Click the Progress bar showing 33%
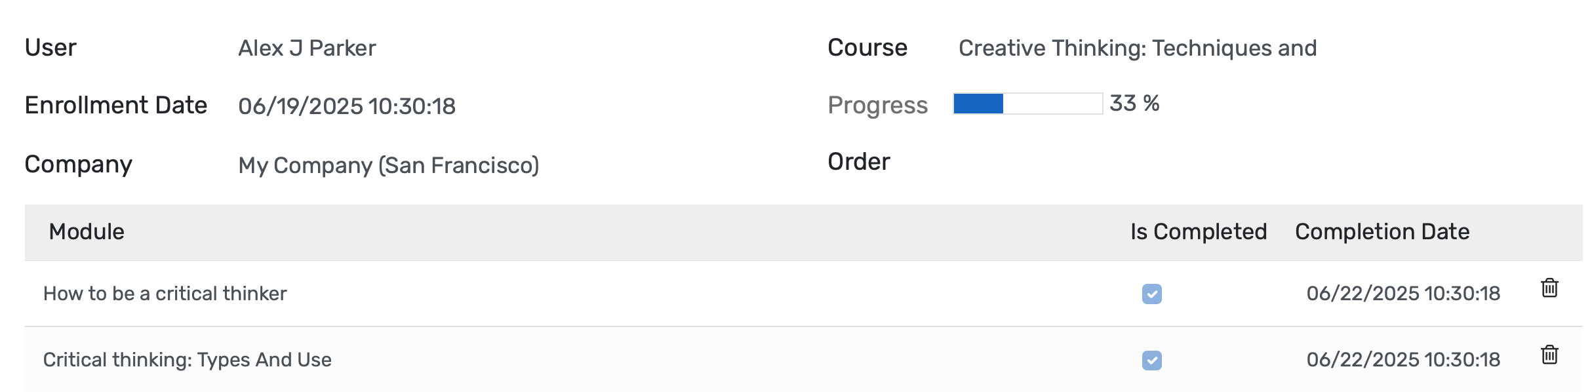Screen dimensions: 1592x392 (x=1027, y=104)
